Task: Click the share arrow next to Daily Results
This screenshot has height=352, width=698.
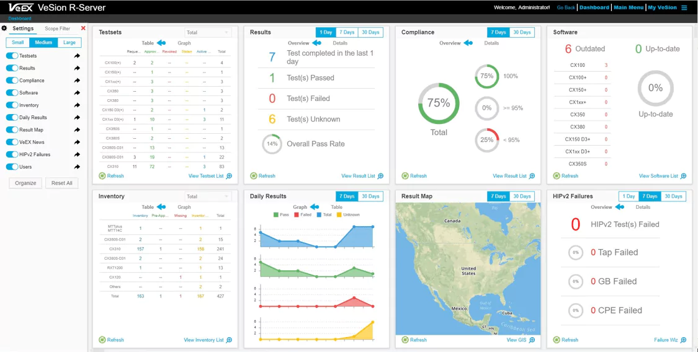Action: point(77,118)
